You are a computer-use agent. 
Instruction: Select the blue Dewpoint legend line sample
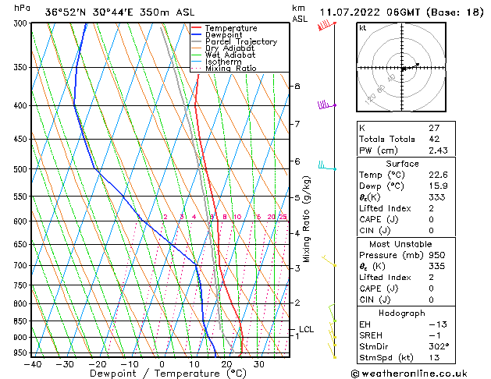[197, 35]
